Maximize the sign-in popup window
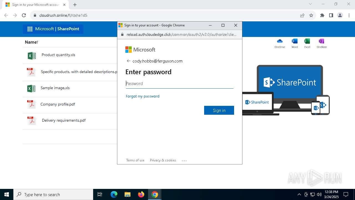The width and height of the screenshot is (355, 200). pyautogui.click(x=223, y=25)
